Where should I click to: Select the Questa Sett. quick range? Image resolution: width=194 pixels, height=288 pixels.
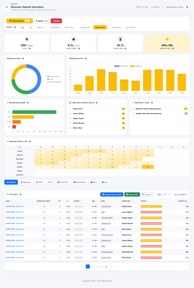click(x=55, y=27)
